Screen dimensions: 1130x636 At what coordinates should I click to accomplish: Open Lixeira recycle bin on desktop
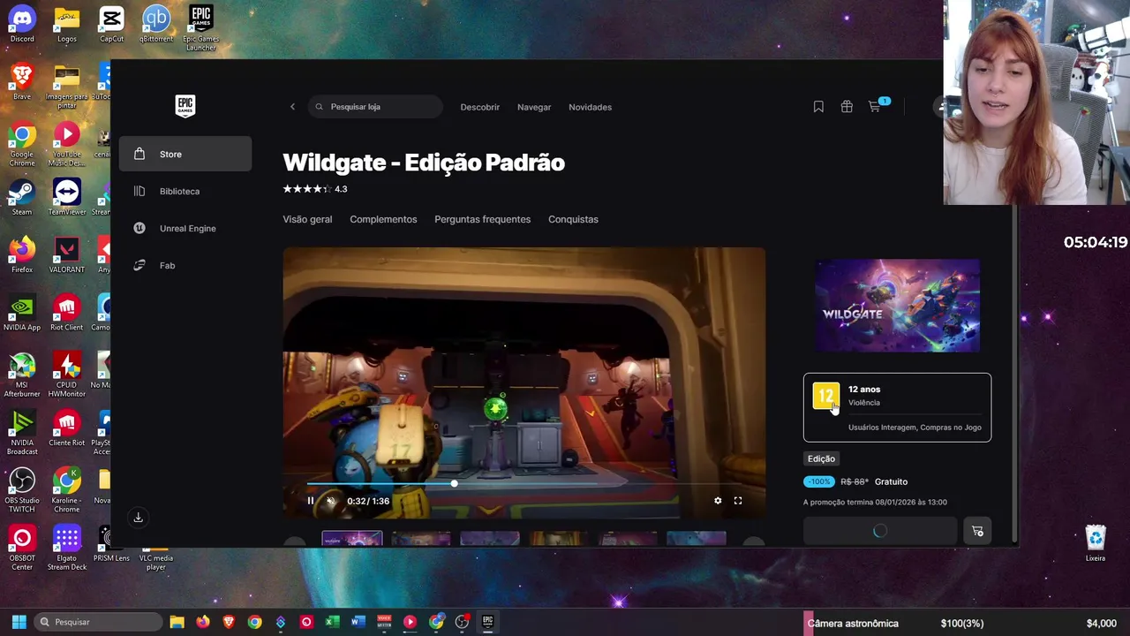[1096, 543]
